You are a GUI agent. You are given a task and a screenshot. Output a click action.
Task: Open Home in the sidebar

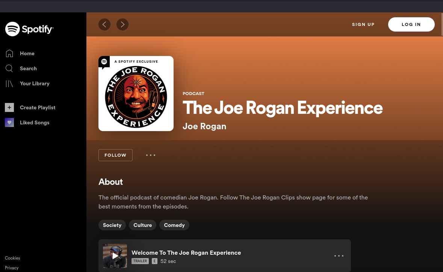click(x=27, y=53)
